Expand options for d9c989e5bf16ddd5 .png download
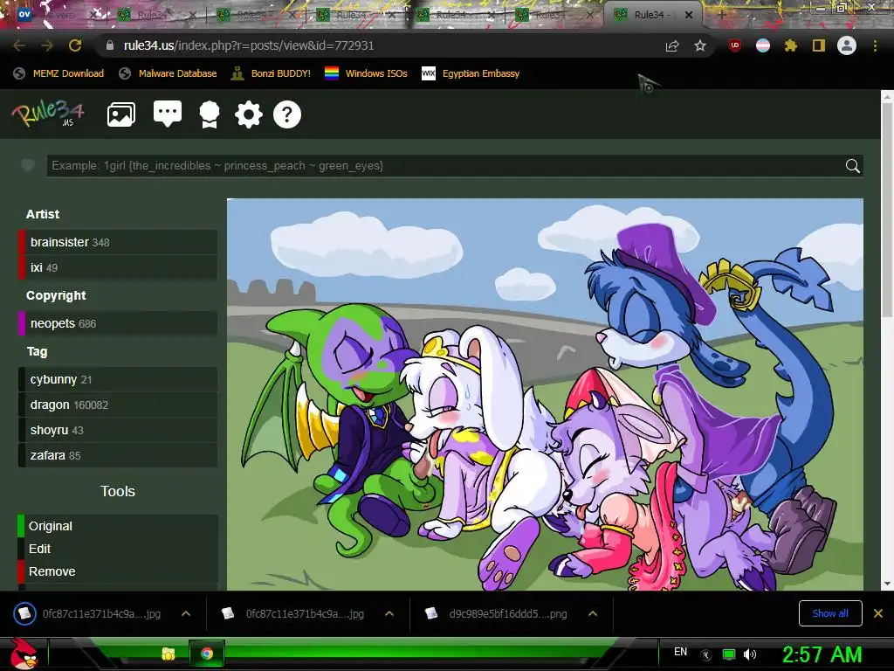 593,614
